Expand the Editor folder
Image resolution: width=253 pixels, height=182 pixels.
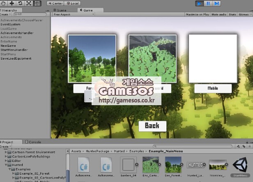(x=6, y=161)
